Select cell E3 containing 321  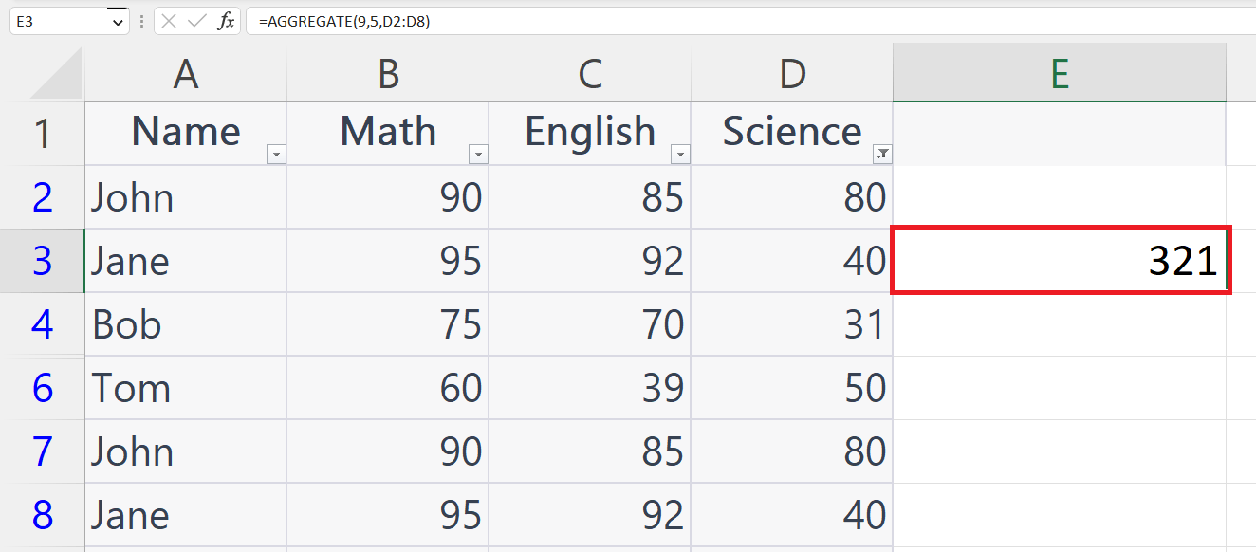[1059, 261]
